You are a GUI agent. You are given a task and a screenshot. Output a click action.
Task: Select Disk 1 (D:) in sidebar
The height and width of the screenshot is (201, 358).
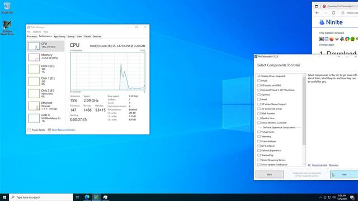point(45,82)
